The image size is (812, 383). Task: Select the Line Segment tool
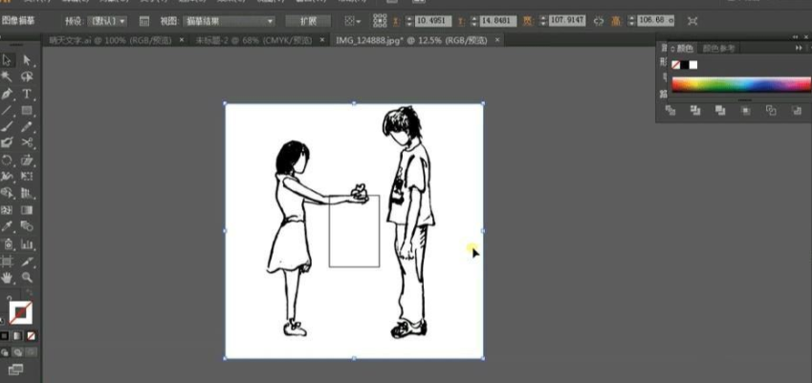7,110
